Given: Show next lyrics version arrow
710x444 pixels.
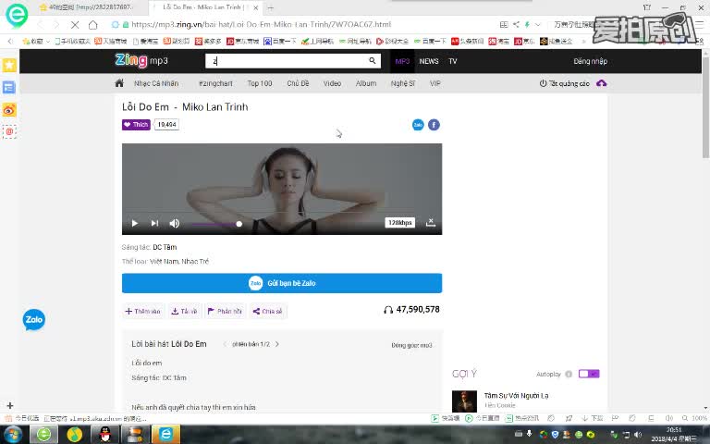Looking at the screenshot, I should coord(277,344).
